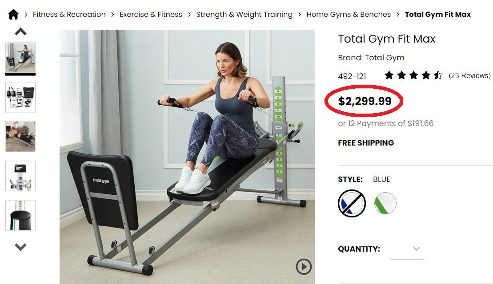
Task: View the accessories kit thumbnail
Action: click(20, 97)
